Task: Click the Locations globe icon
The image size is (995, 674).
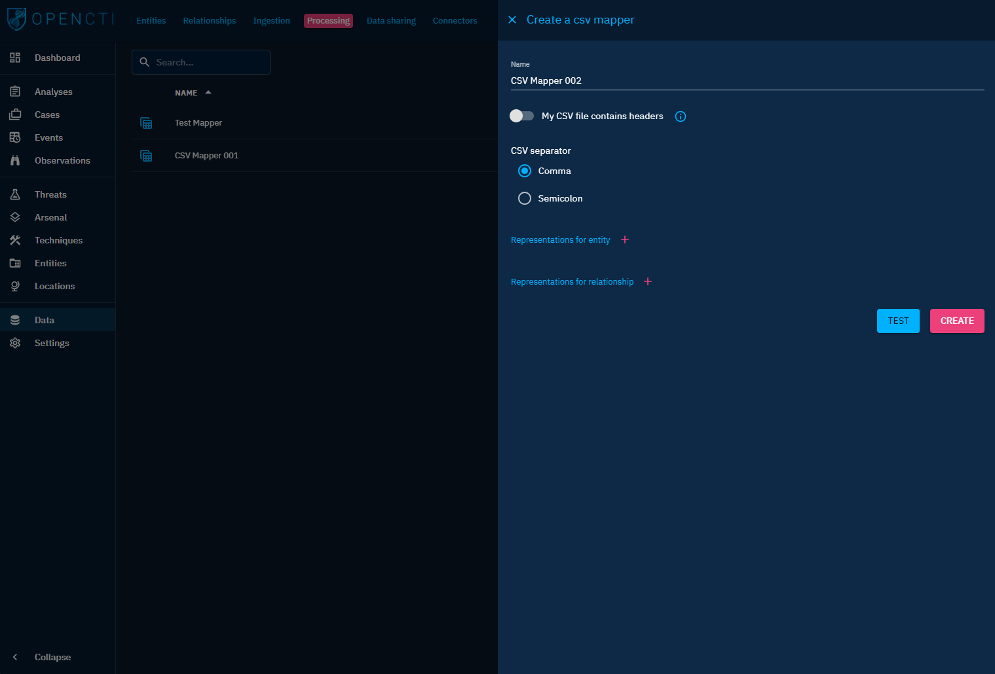Action: coord(15,286)
